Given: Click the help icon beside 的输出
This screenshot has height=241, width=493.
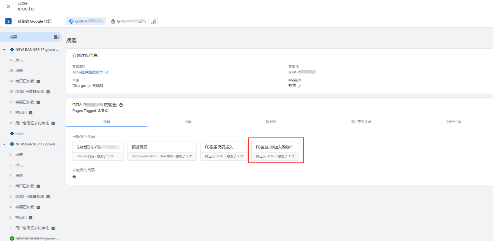Looking at the screenshot, I should point(121,105).
